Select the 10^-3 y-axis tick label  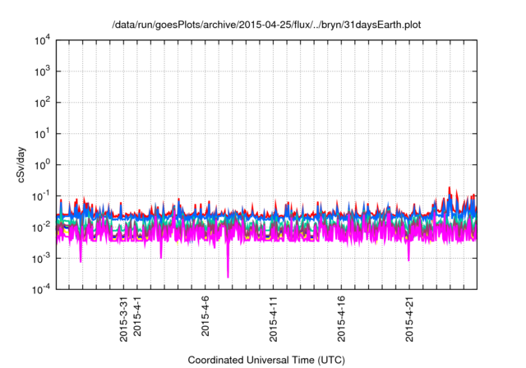tap(41, 257)
